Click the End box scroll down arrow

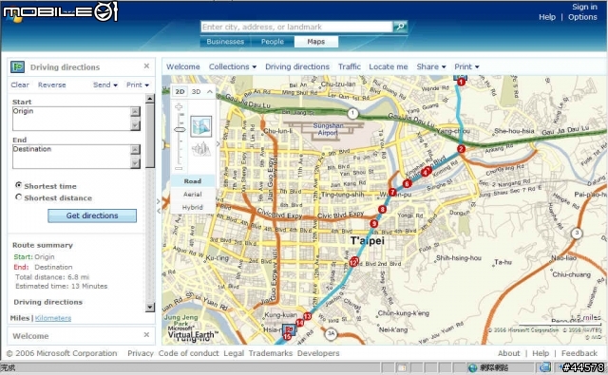click(135, 163)
